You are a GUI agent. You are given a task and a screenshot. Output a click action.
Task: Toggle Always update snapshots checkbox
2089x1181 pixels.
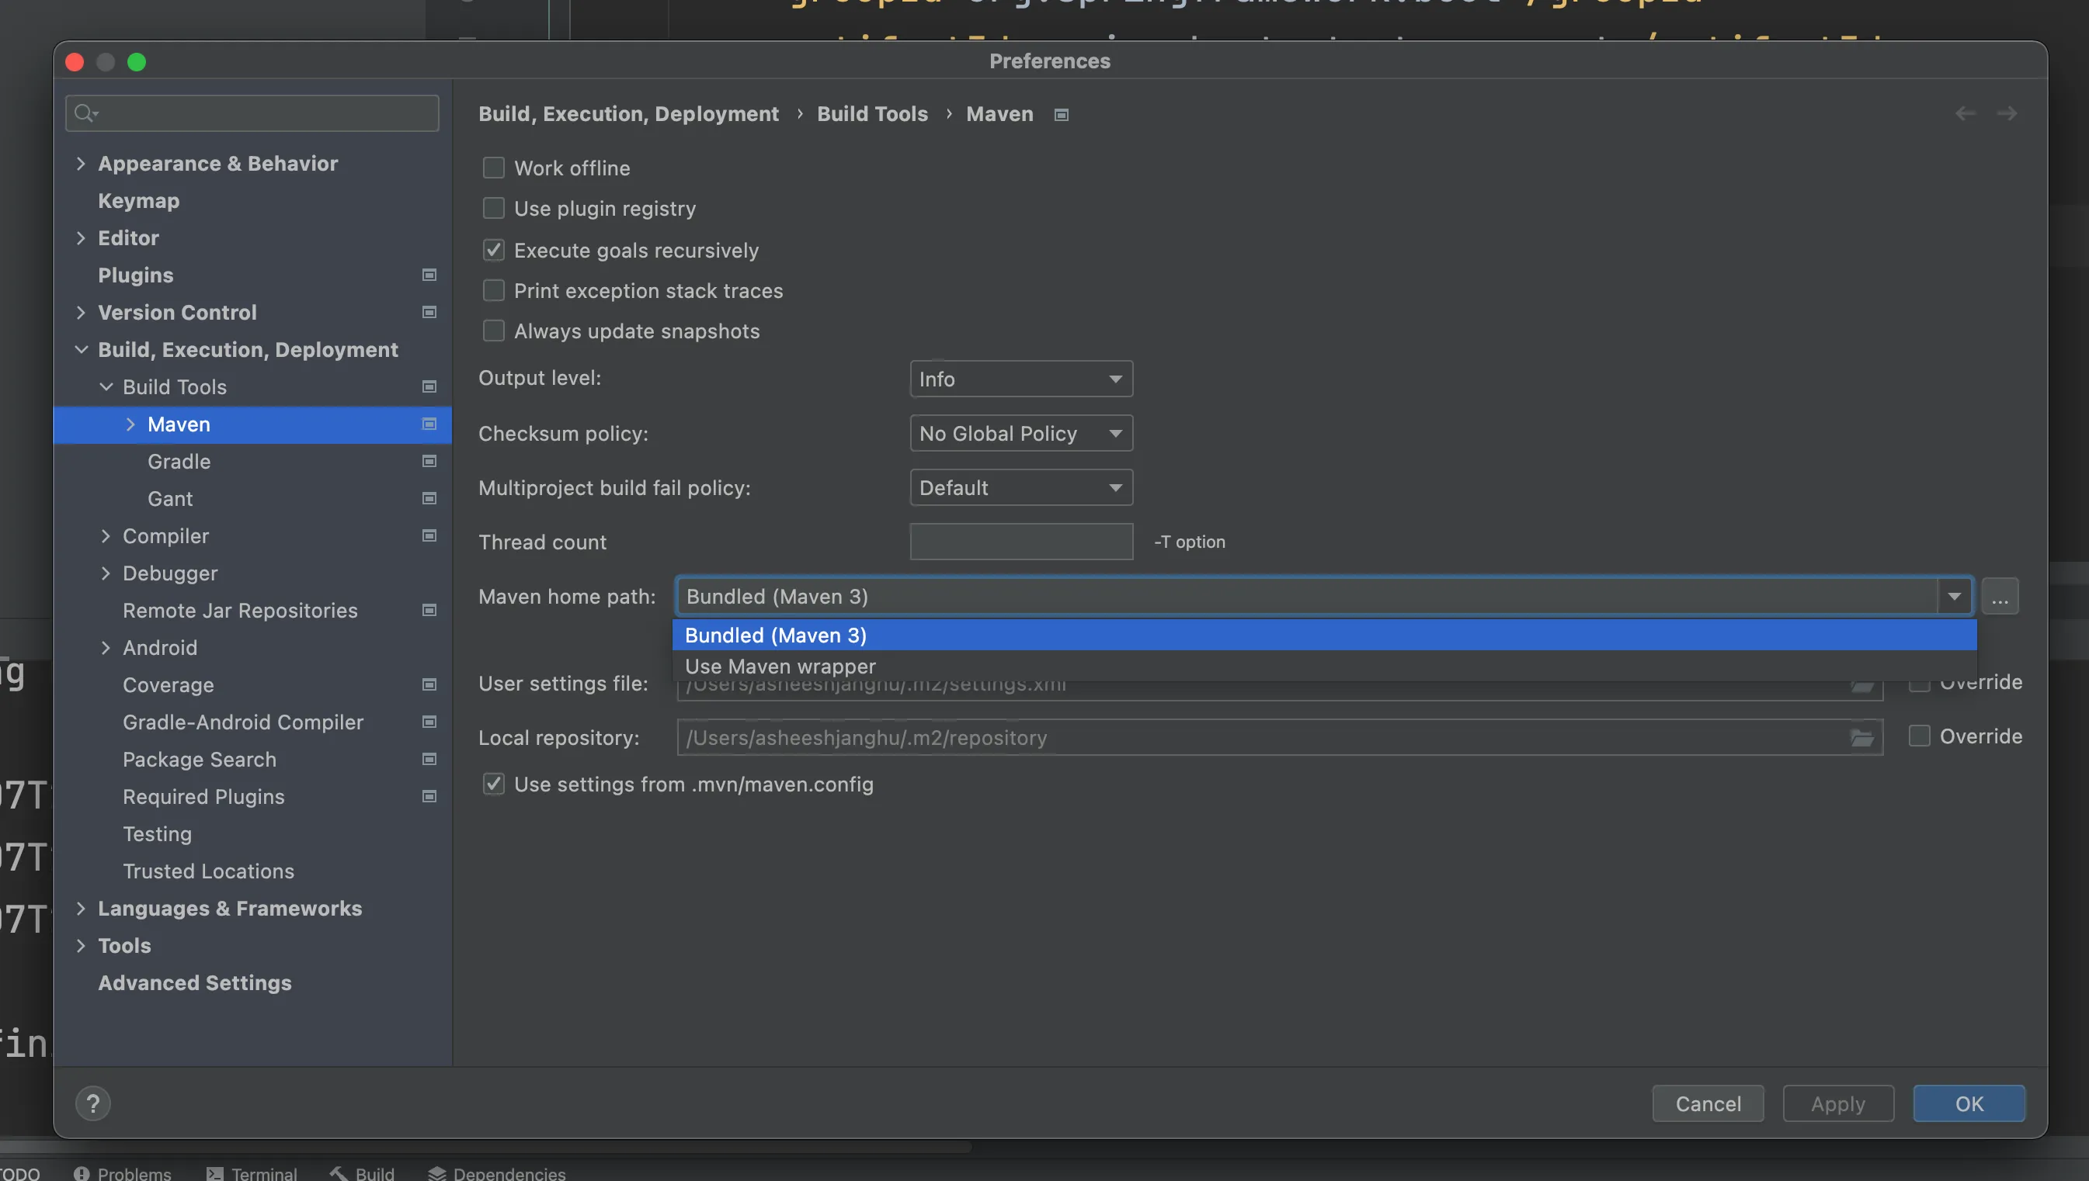point(493,331)
